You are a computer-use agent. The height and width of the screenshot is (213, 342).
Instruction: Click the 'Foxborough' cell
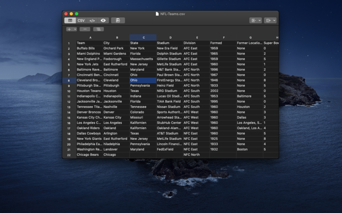point(116,59)
